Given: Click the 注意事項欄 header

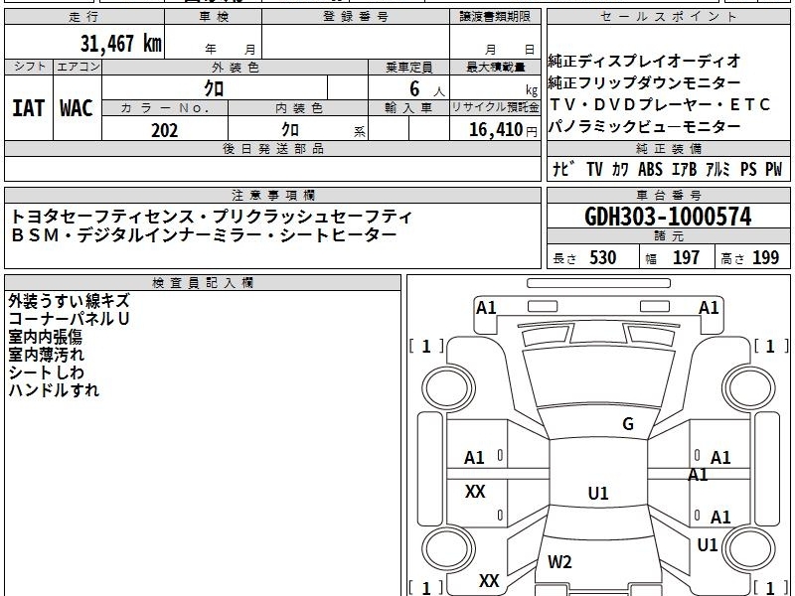Looking at the screenshot, I should 272,195.
